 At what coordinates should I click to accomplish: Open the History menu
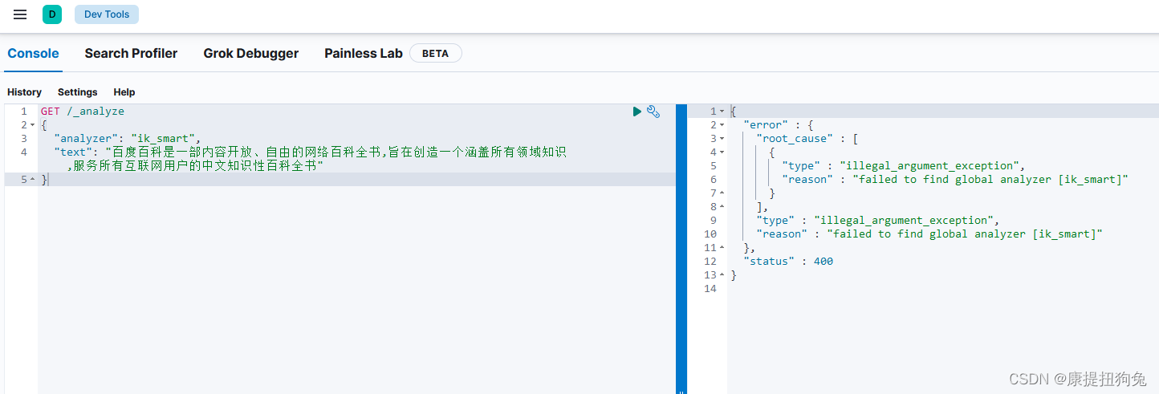tap(24, 92)
